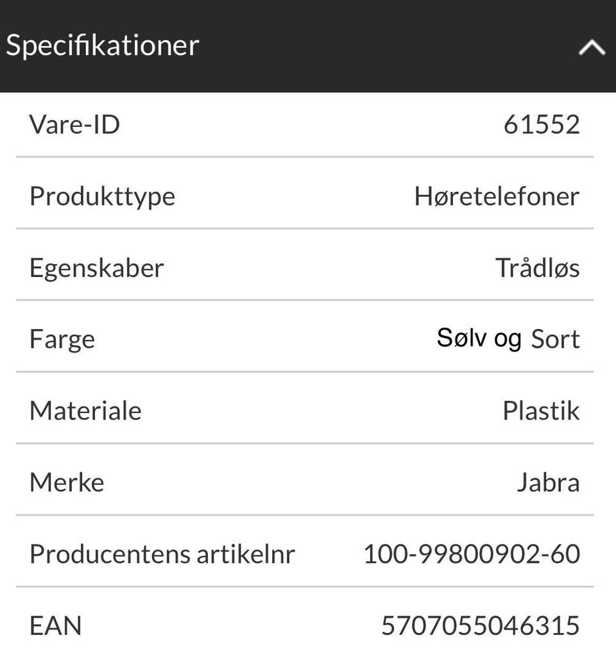This screenshot has height=649, width=616.
Task: Select the Sølv og Sort color value
Action: pyautogui.click(x=508, y=339)
